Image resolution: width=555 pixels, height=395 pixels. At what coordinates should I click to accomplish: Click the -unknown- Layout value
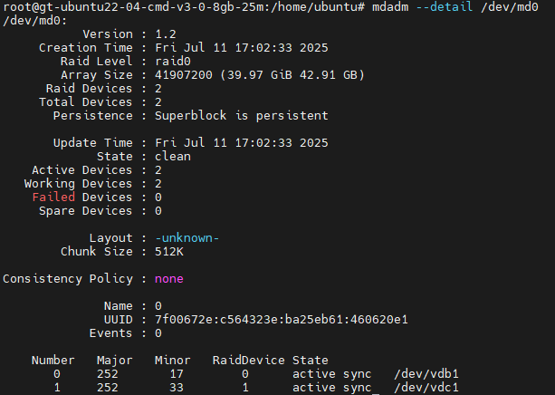[x=187, y=238]
